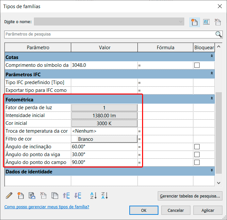The width and height of the screenshot is (227, 220).
Task: Toggle lock checkbox for Ângulo do ponto da viga
Action: tap(197, 154)
